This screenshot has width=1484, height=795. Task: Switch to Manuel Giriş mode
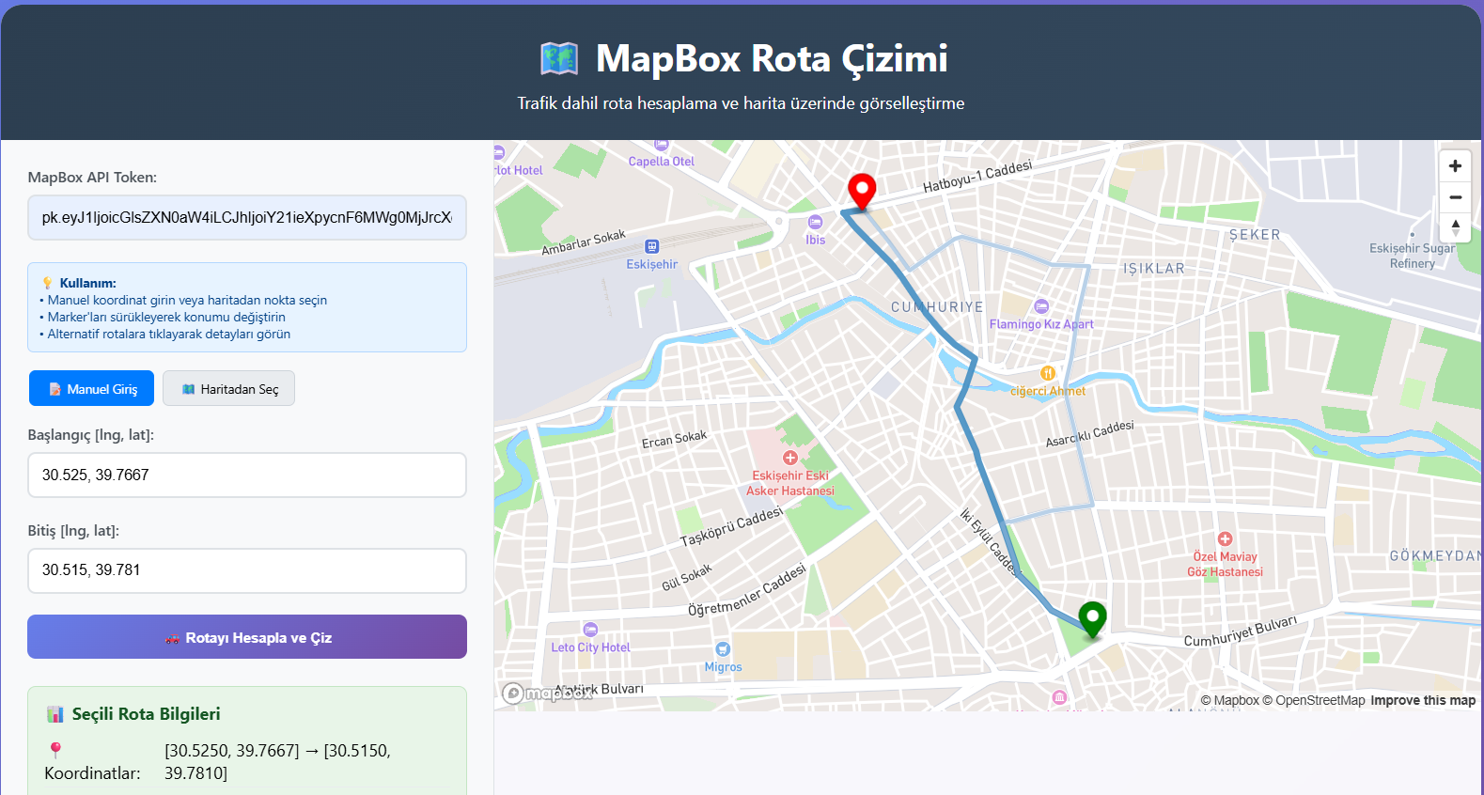point(91,389)
